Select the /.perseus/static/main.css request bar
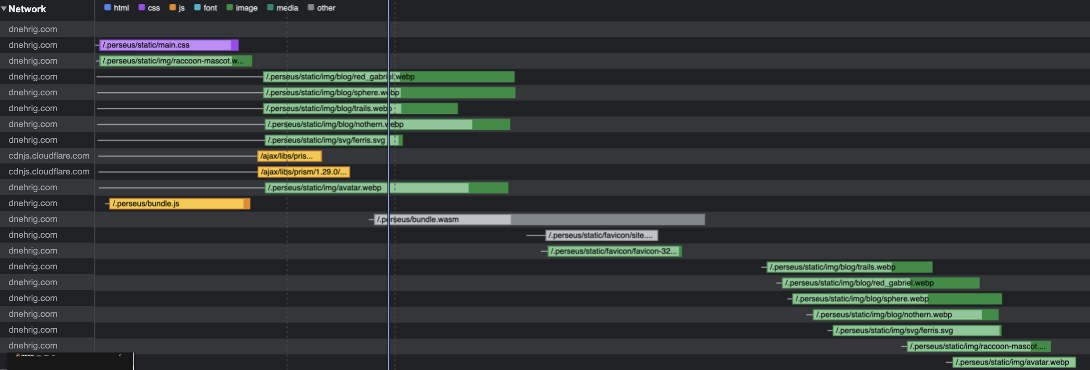Image resolution: width=1090 pixels, height=370 pixels. 169,45
